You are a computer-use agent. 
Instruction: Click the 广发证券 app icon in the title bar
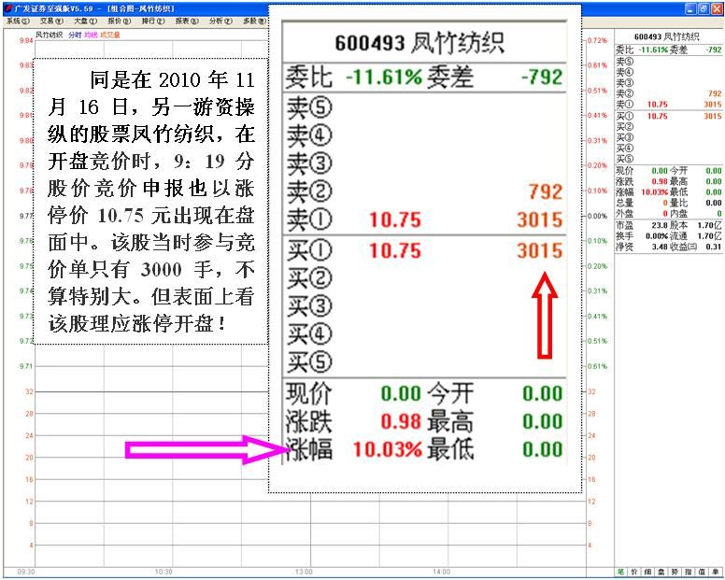8,8
